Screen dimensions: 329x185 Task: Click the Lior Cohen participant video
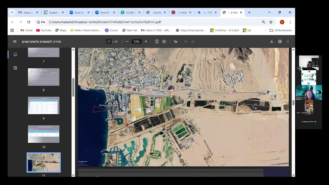coord(309,107)
